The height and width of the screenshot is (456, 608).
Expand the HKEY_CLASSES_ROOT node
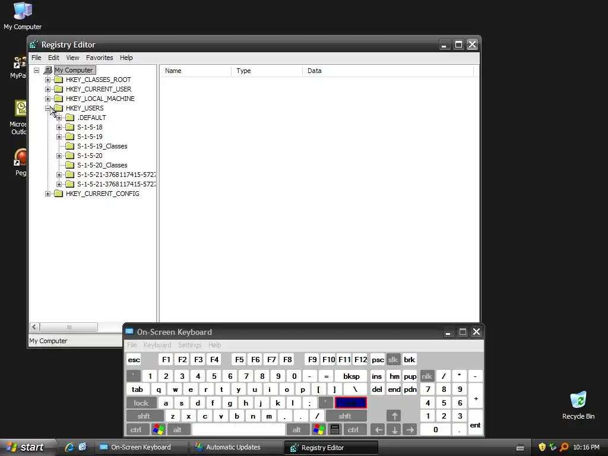click(x=47, y=80)
